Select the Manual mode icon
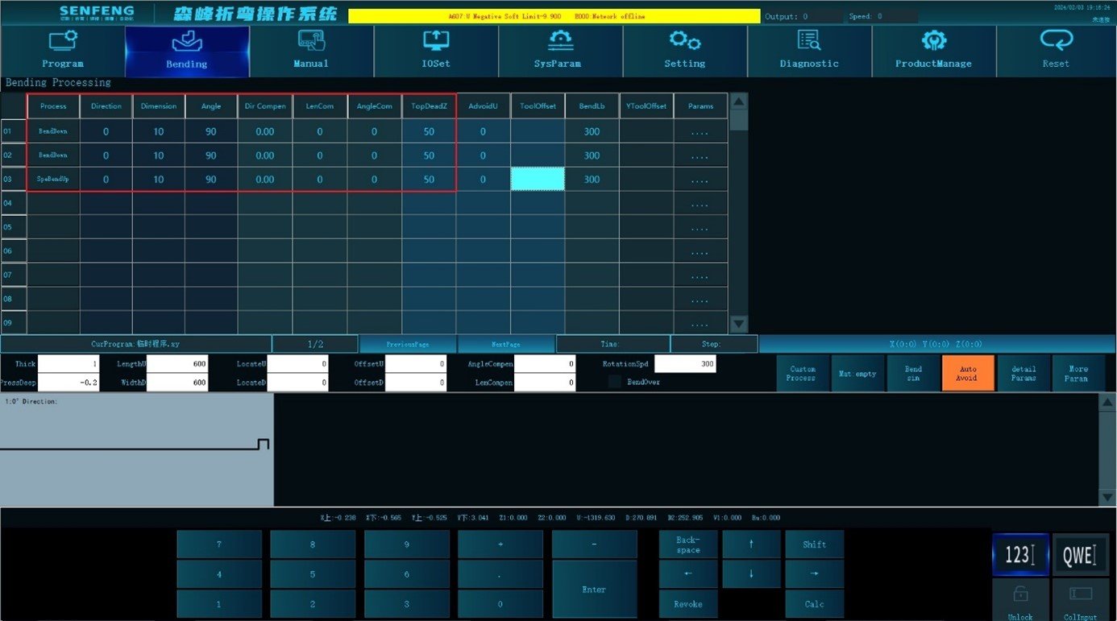Image resolution: width=1117 pixels, height=621 pixels. pos(311,40)
